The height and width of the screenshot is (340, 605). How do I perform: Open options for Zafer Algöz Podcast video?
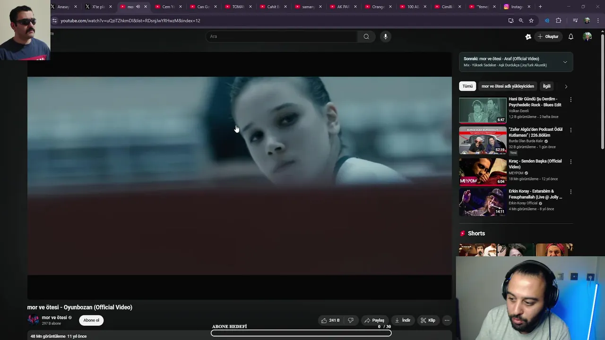[570, 130]
